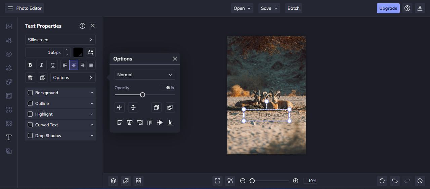Screen dimensions: 430x189
Task: Click the Batch button
Action: point(293,8)
